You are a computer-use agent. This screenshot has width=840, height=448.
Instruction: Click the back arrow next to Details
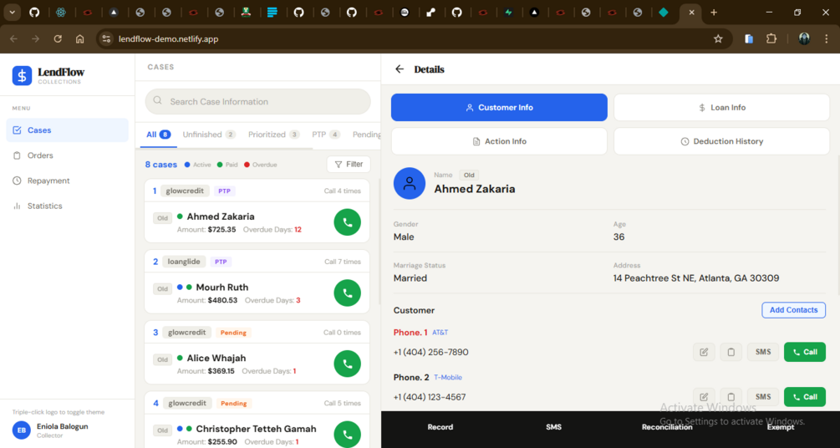click(400, 69)
